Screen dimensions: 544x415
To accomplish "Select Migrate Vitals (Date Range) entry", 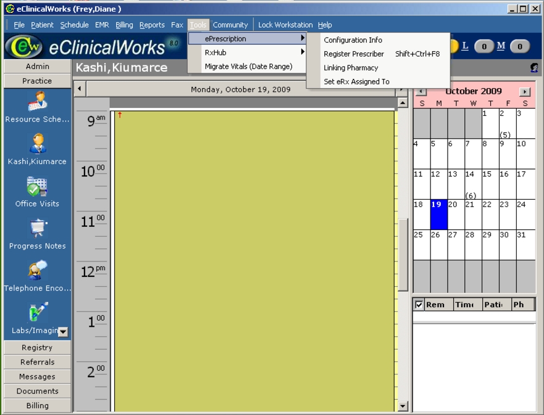I will point(247,66).
